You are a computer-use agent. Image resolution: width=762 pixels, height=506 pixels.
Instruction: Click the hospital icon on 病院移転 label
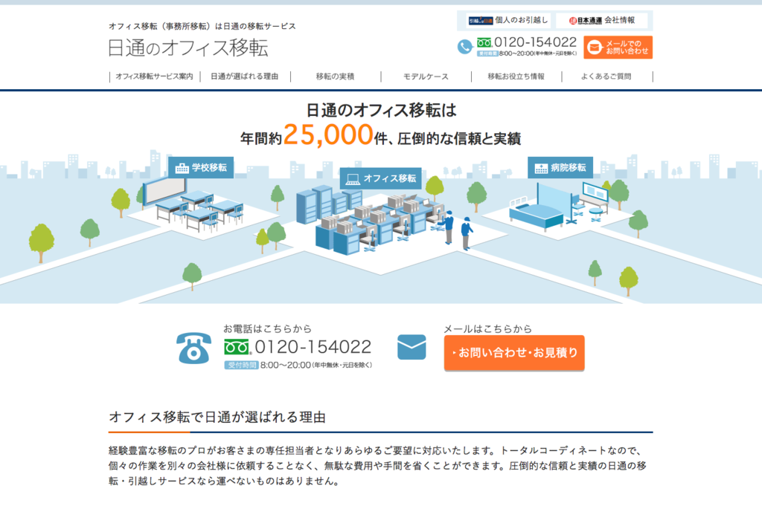tap(541, 169)
